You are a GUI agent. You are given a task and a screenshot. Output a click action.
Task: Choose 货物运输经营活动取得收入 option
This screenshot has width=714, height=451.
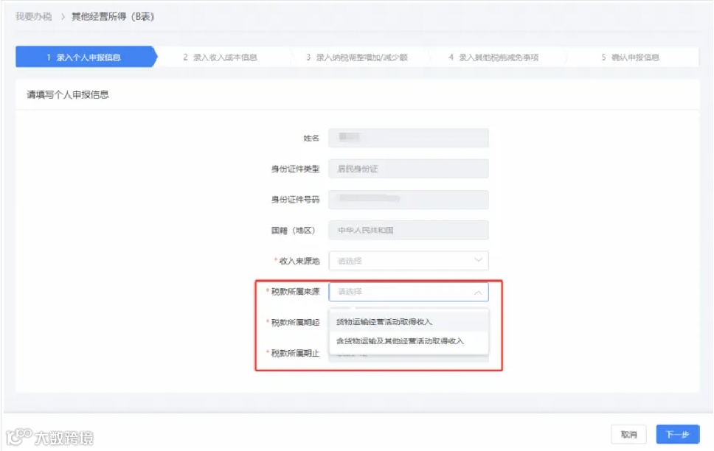[x=409, y=322]
